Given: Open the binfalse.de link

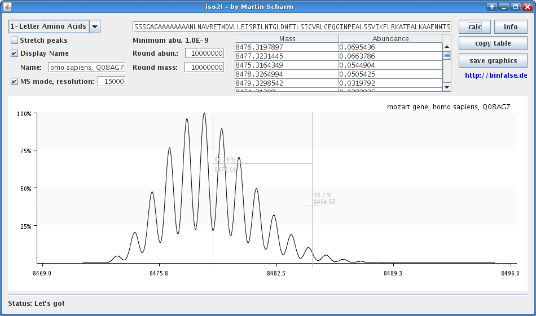Looking at the screenshot, I should 496,75.
